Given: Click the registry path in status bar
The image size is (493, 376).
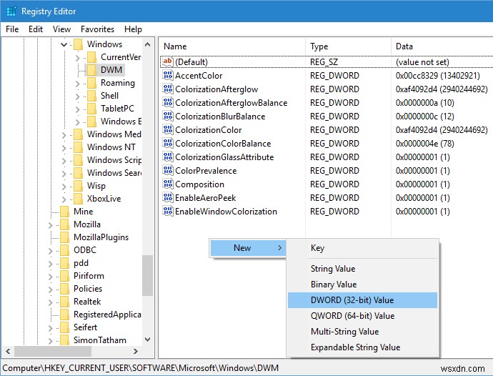Looking at the screenshot, I should coord(140,368).
